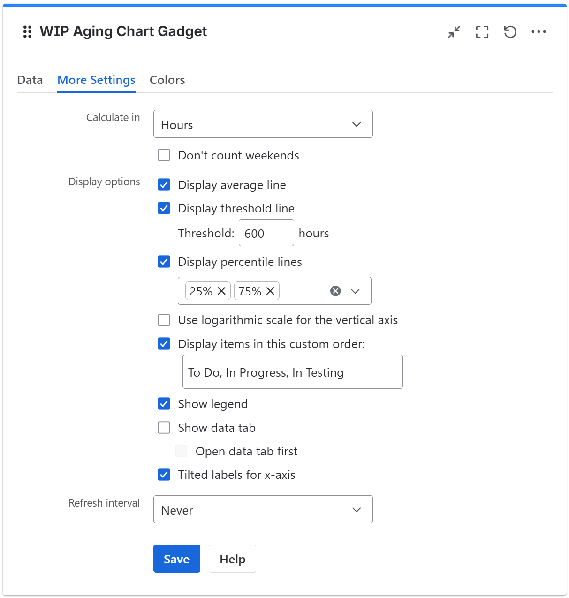The width and height of the screenshot is (569, 598).
Task: Click the custom order text field
Action: (x=292, y=371)
